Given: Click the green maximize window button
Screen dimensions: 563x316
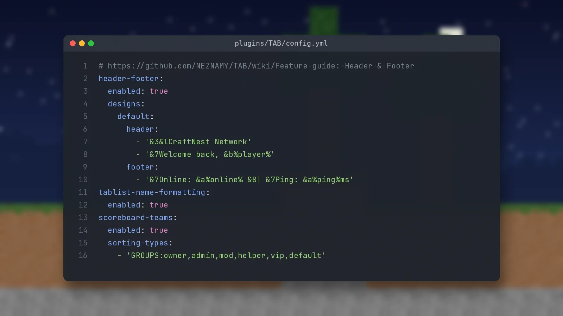Looking at the screenshot, I should 91,43.
